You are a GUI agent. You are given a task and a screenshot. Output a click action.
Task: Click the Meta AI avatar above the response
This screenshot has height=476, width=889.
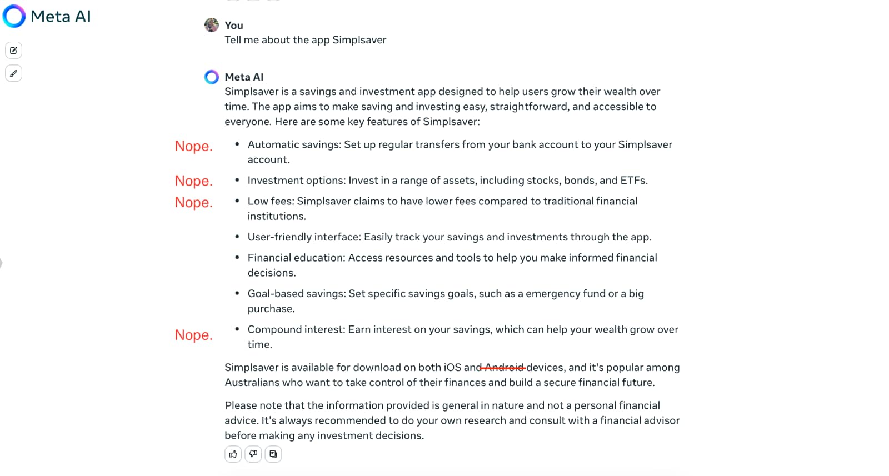212,77
